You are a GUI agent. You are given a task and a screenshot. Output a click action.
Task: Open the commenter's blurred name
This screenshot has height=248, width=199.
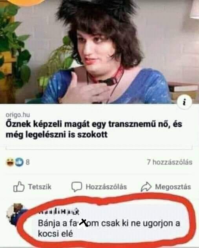59,212
